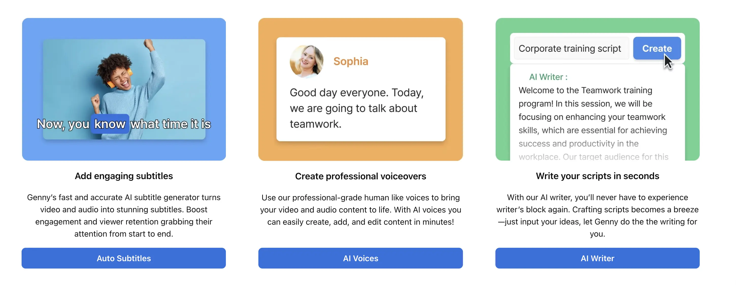Click the AI Voices button
The image size is (736, 285).
[x=361, y=258]
